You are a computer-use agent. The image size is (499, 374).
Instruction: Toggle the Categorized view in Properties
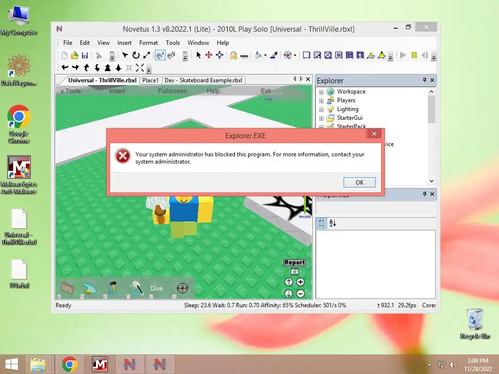point(322,223)
